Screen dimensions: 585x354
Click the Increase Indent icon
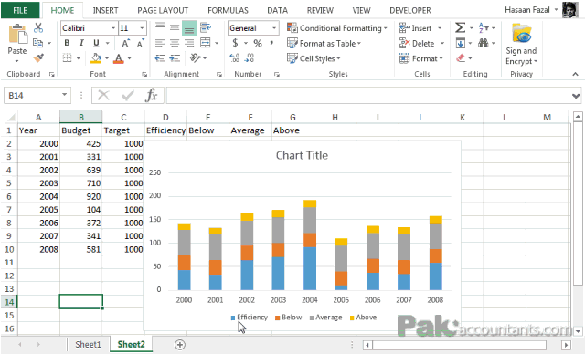pos(175,58)
